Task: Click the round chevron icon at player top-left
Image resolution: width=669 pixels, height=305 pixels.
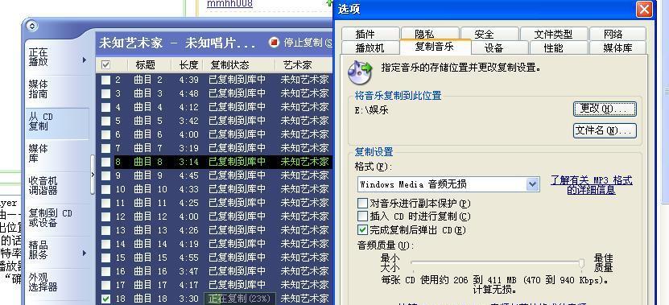Action: 32,26
